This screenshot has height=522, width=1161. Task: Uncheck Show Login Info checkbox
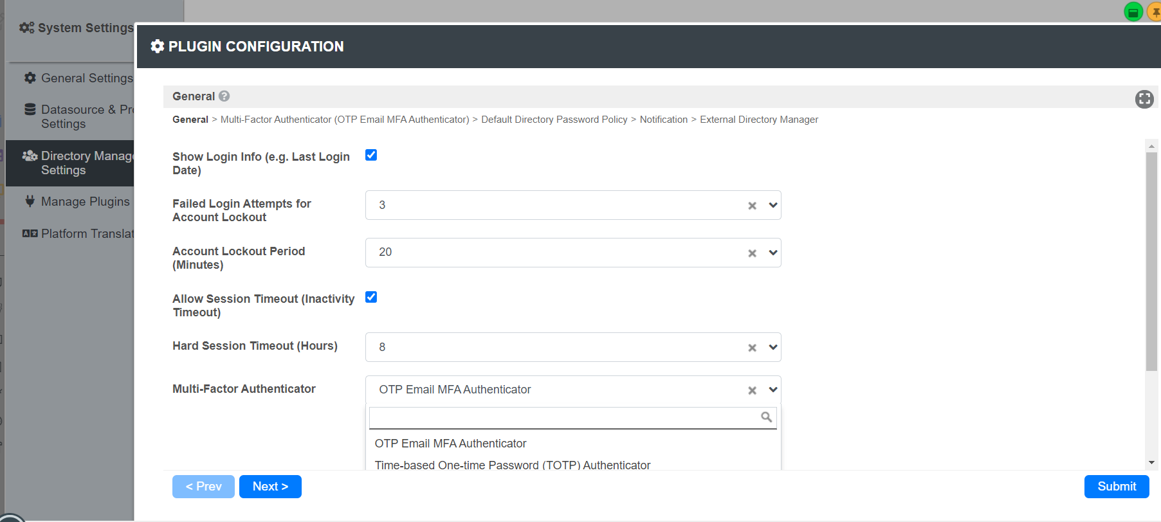371,155
